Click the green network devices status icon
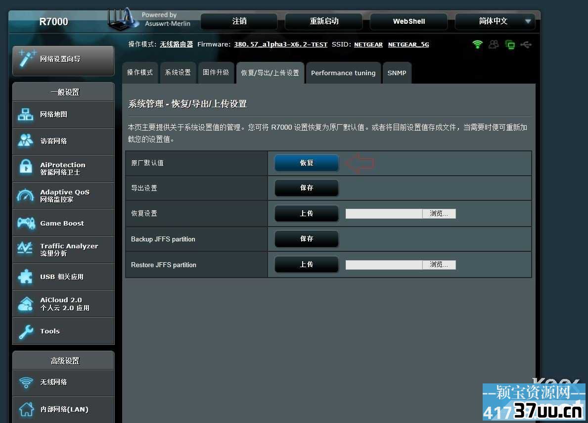The width and height of the screenshot is (588, 423). click(x=510, y=45)
